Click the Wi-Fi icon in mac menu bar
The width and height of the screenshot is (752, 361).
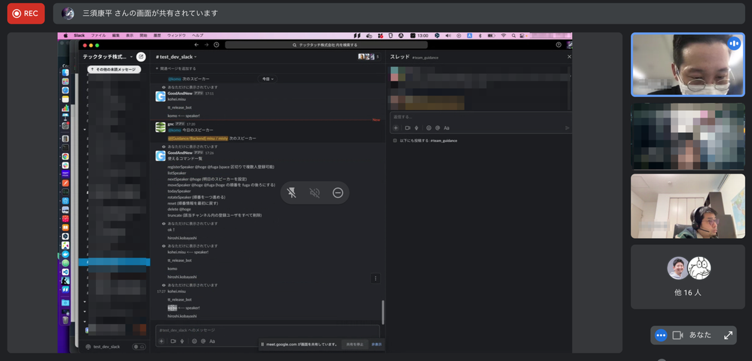coord(503,36)
